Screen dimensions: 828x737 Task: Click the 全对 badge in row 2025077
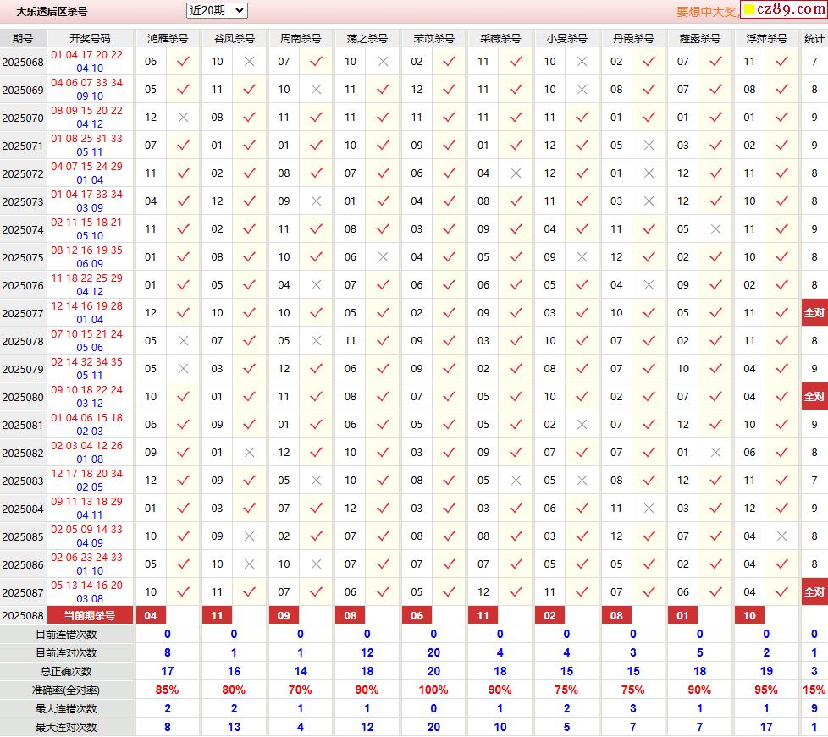814,313
